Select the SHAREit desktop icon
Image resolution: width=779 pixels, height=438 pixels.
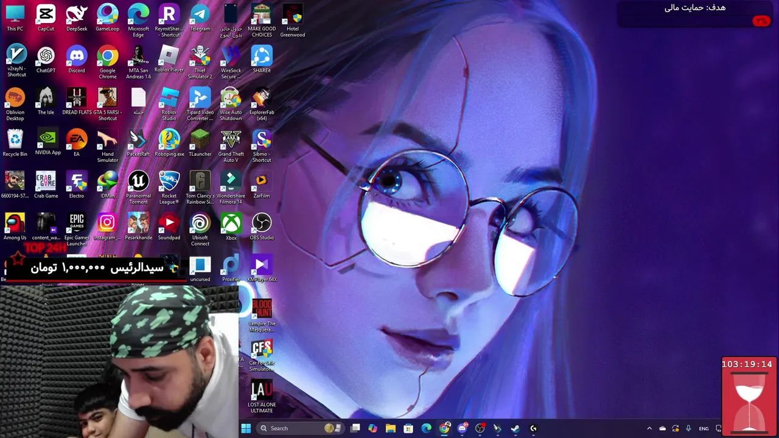pyautogui.click(x=262, y=60)
